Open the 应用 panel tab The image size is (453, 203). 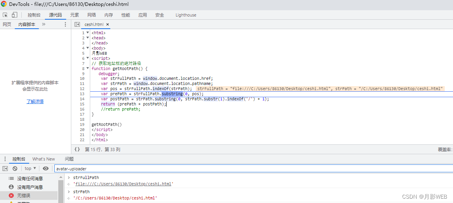pos(143,15)
